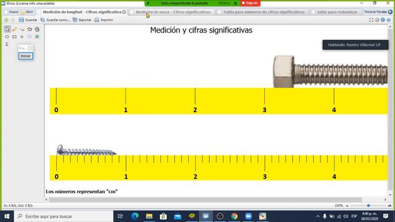Click the small screw image
This screenshot has width=395, height=222.
(x=86, y=150)
